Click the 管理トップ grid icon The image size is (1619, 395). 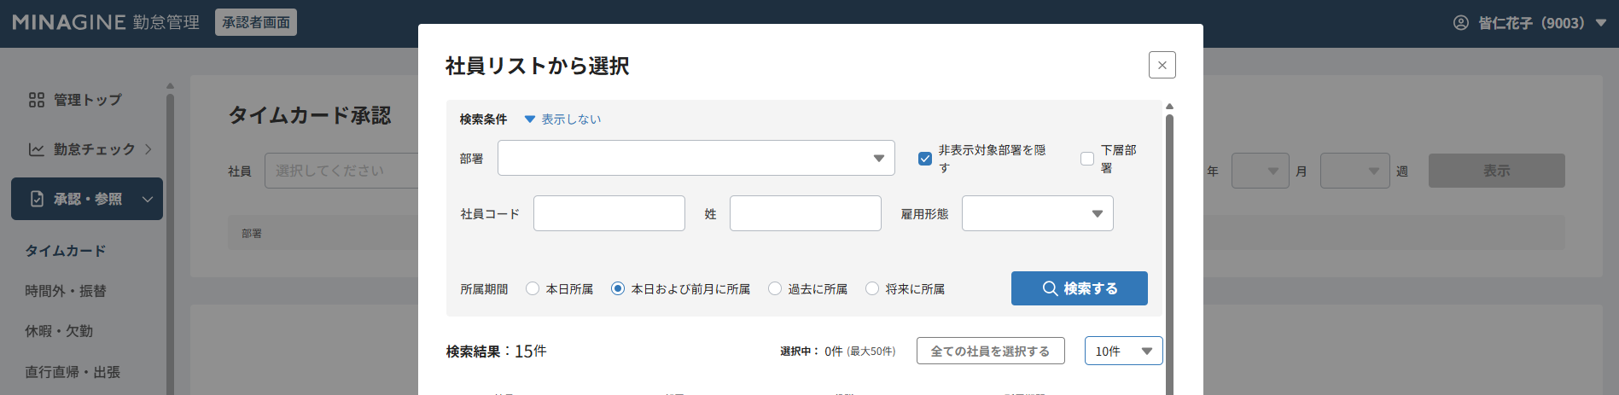[37, 100]
